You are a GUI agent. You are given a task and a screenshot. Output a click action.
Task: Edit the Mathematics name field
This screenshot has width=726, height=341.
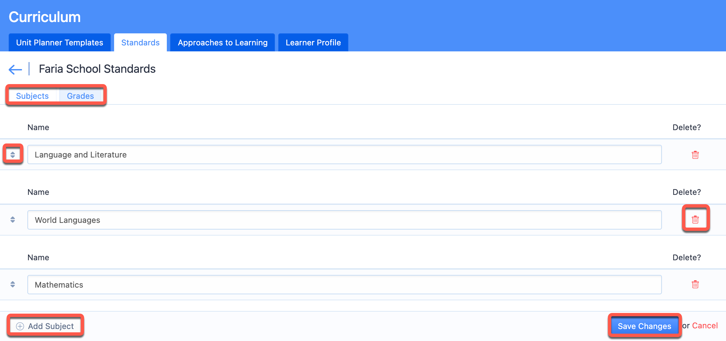(x=345, y=285)
